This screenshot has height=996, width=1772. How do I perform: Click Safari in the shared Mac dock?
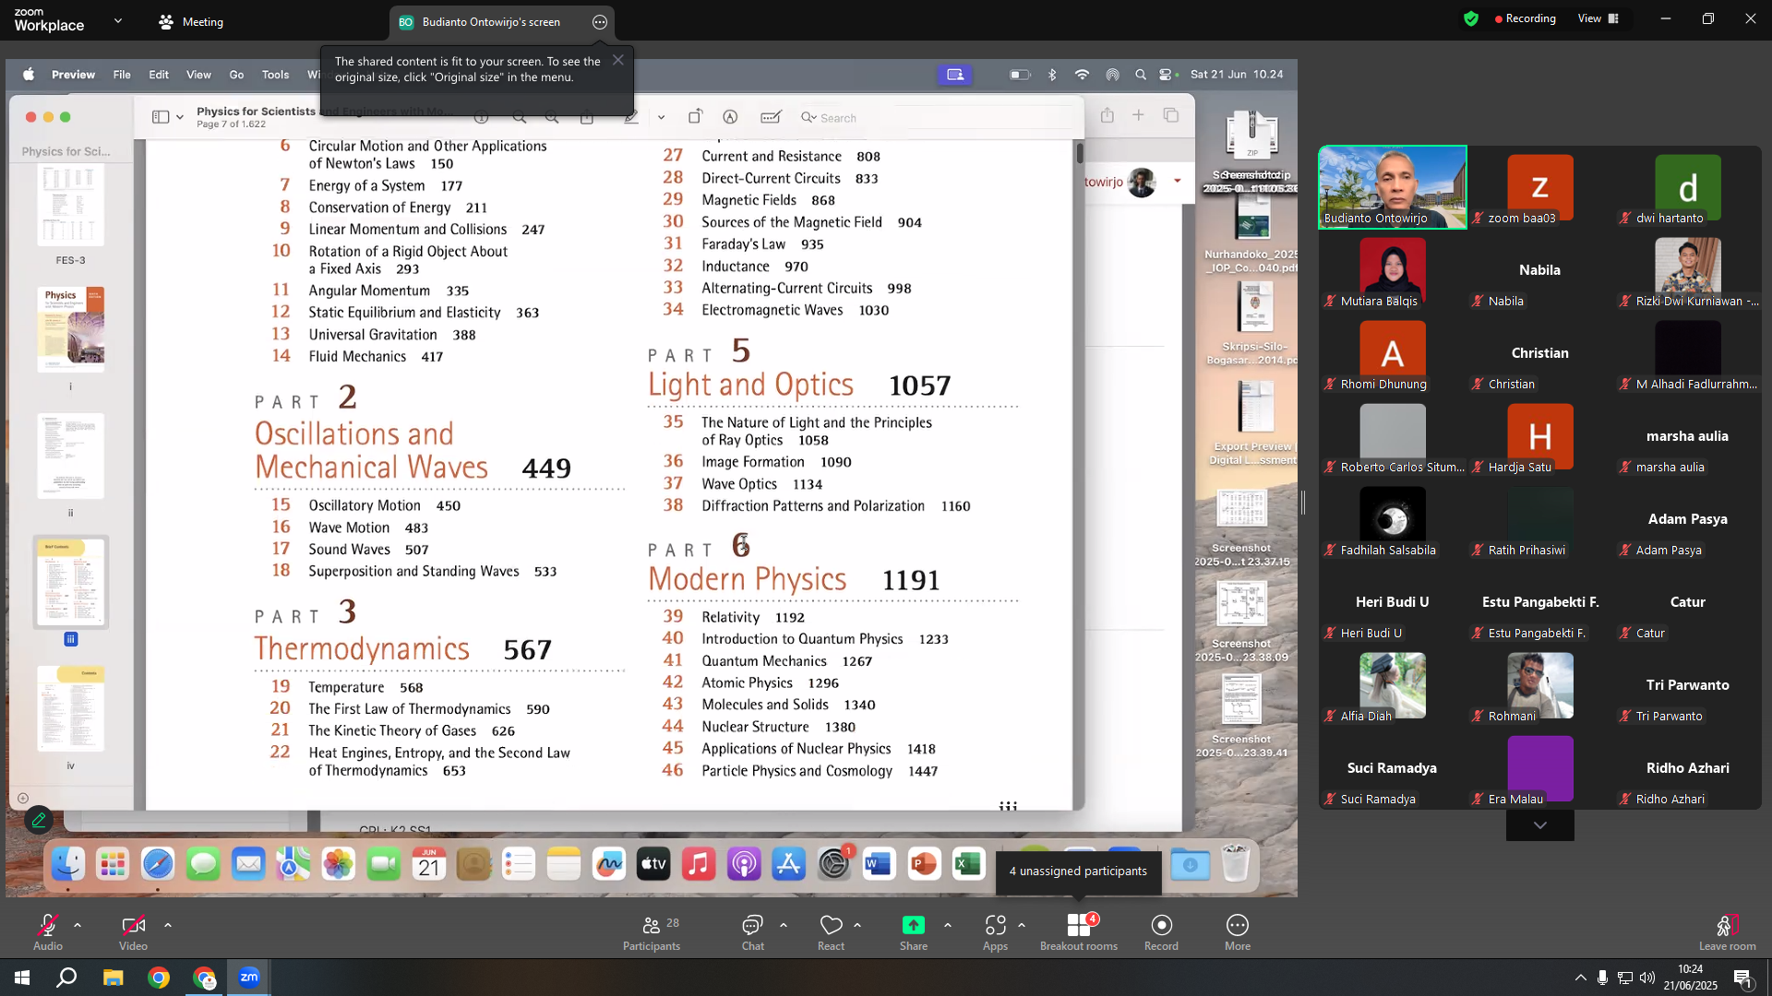click(x=158, y=864)
